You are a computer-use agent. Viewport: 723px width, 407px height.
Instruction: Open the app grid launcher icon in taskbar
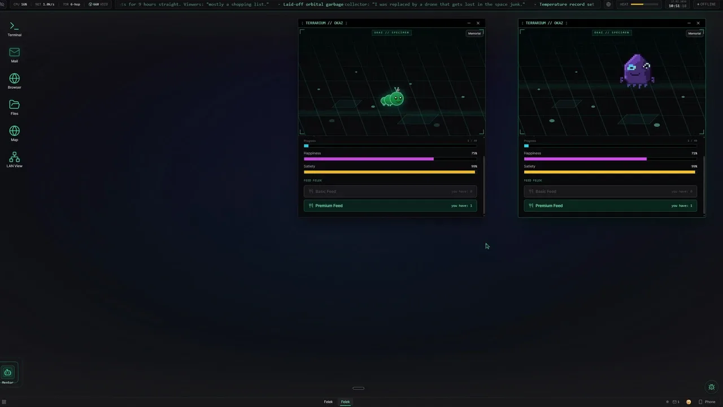pos(4,402)
